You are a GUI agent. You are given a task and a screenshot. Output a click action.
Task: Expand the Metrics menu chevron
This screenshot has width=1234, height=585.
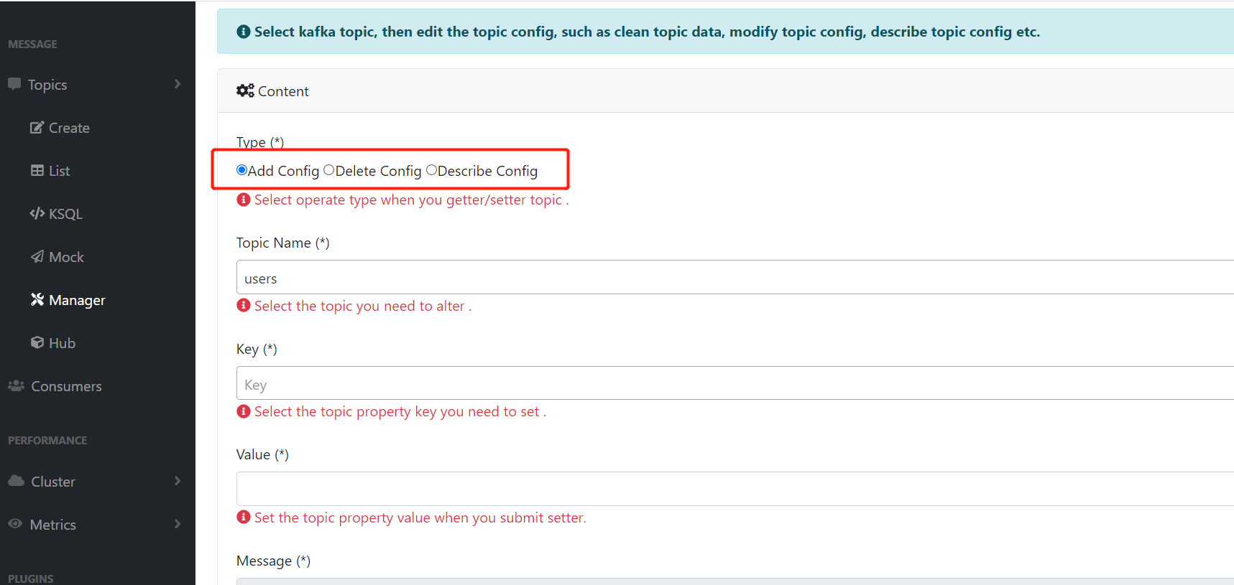click(178, 524)
